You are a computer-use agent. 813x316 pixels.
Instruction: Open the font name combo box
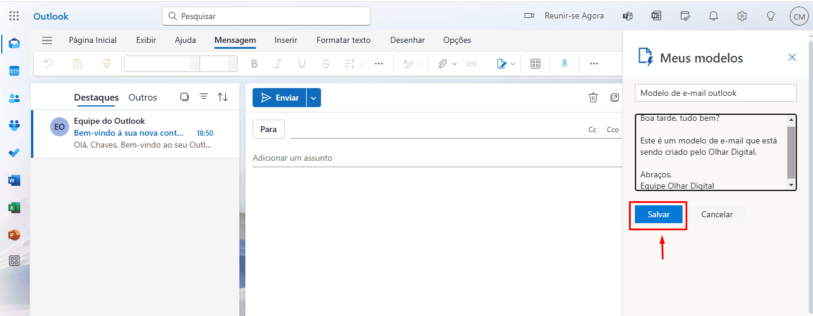click(162, 64)
